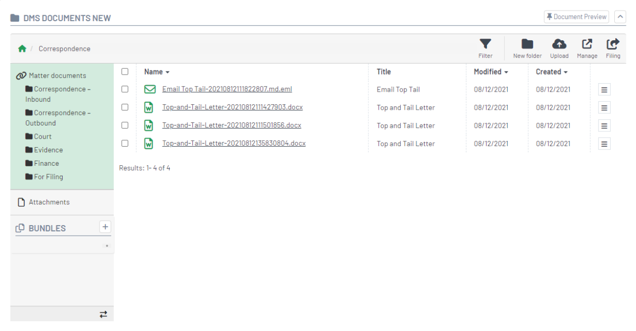This screenshot has height=331, width=636.
Task: Open the Filter tool
Action: pos(485,48)
